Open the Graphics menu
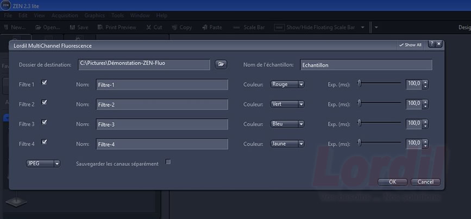This screenshot has width=471, height=219. pos(95,15)
